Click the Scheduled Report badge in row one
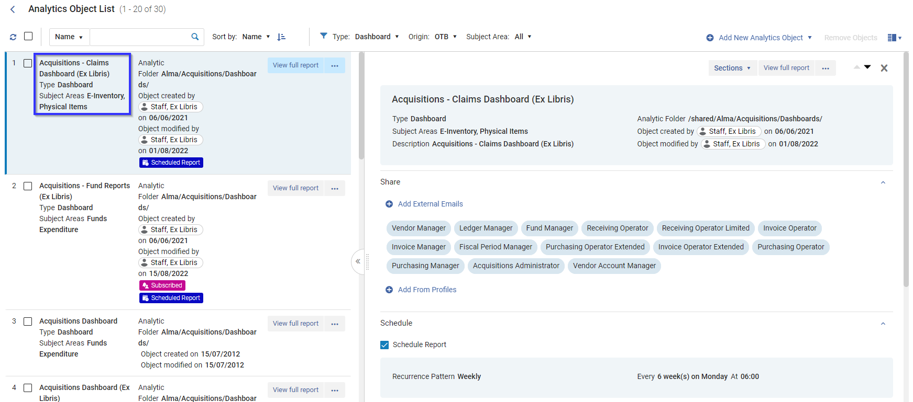This screenshot has width=913, height=402. 171,163
